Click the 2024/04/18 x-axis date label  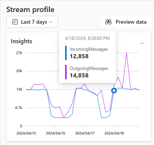(x=114, y=133)
